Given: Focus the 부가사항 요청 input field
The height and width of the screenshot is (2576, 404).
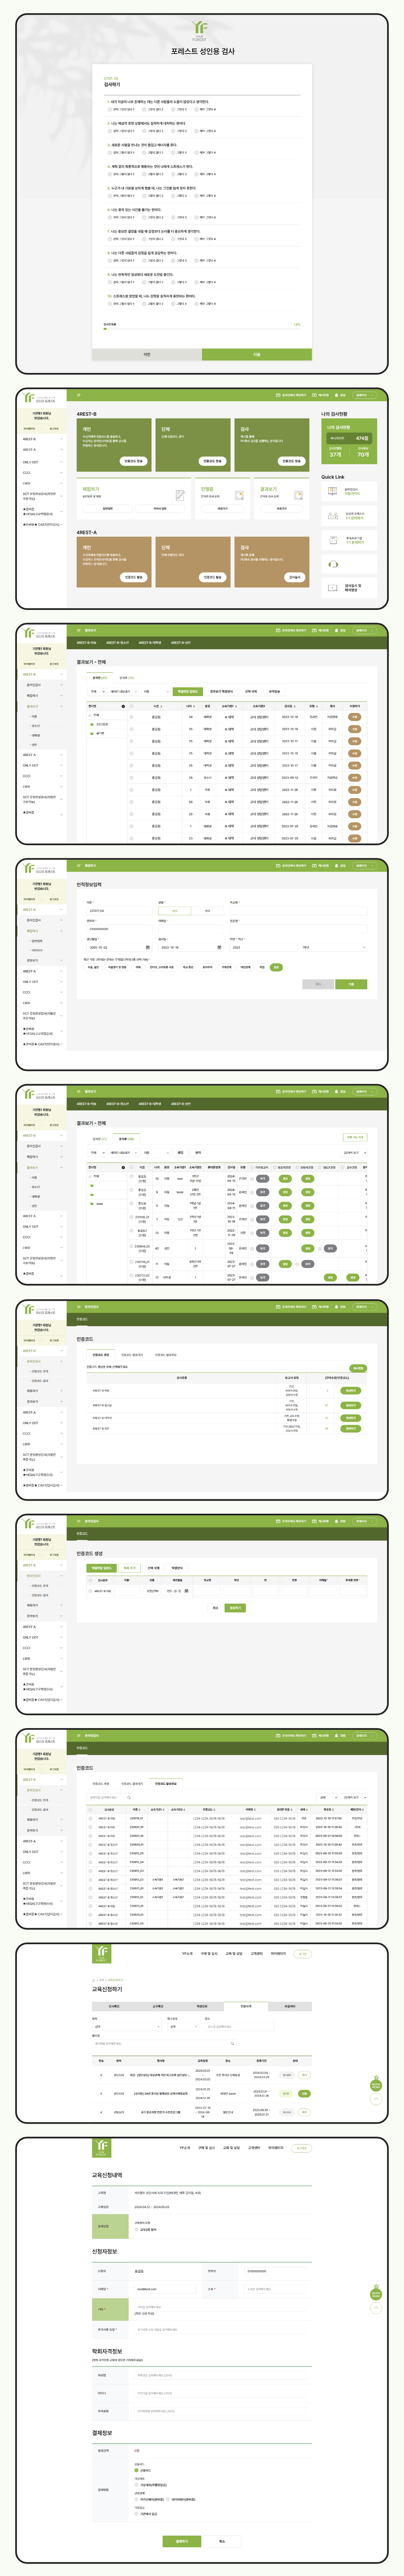Looking at the screenshot, I should (221, 2330).
